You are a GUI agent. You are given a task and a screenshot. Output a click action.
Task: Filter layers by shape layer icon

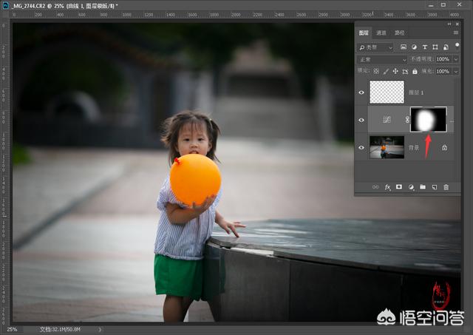435,47
